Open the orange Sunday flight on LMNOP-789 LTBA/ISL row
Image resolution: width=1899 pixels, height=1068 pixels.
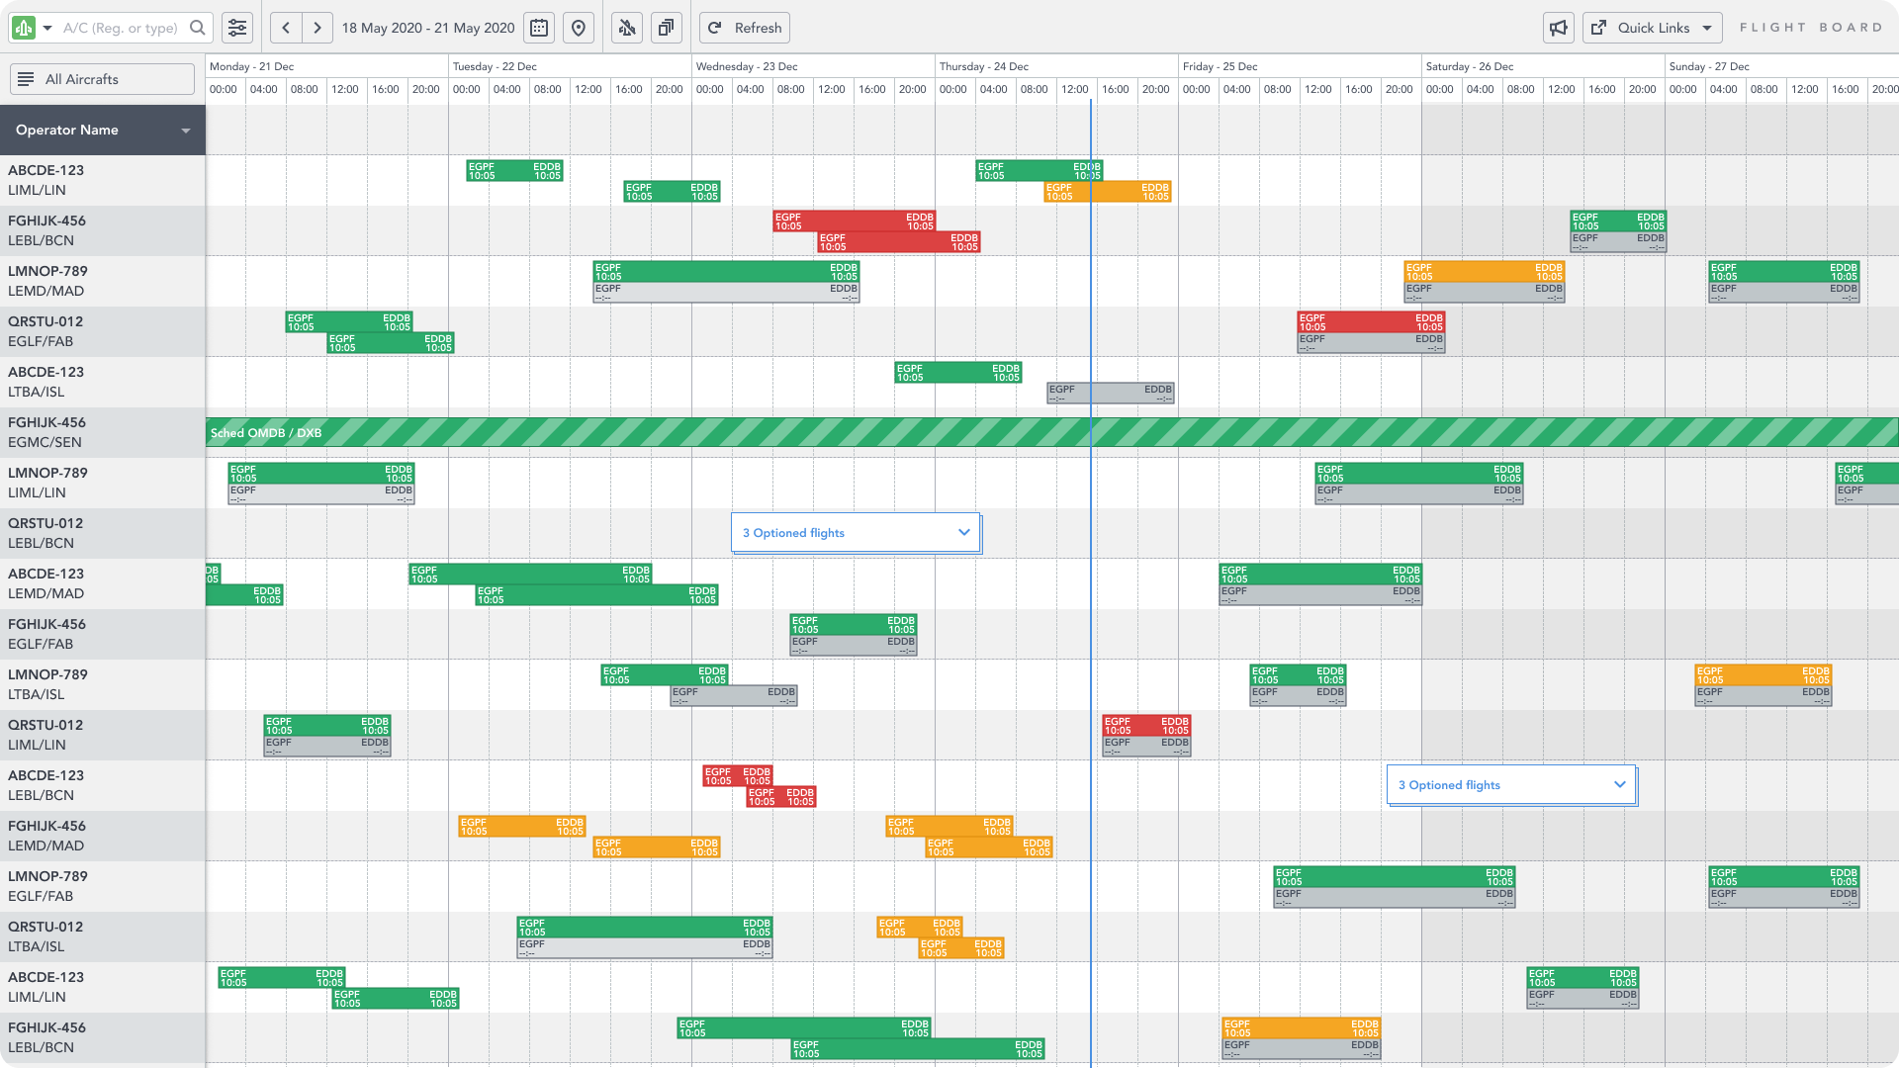[1763, 675]
